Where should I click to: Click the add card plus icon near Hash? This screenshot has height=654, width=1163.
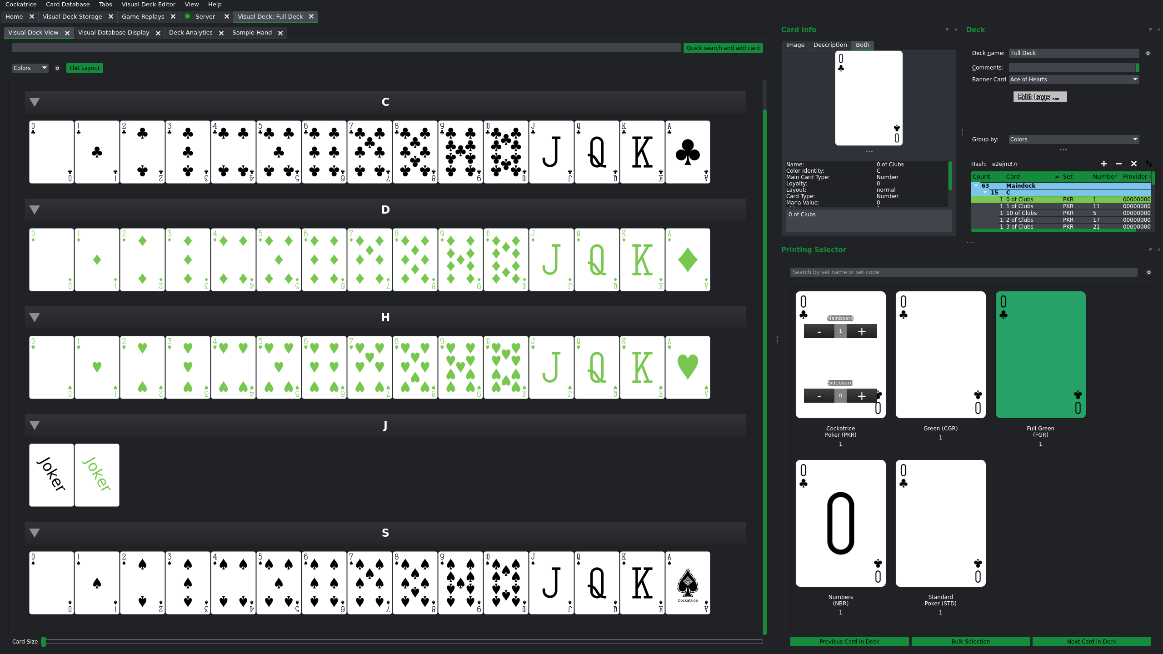pos(1103,164)
